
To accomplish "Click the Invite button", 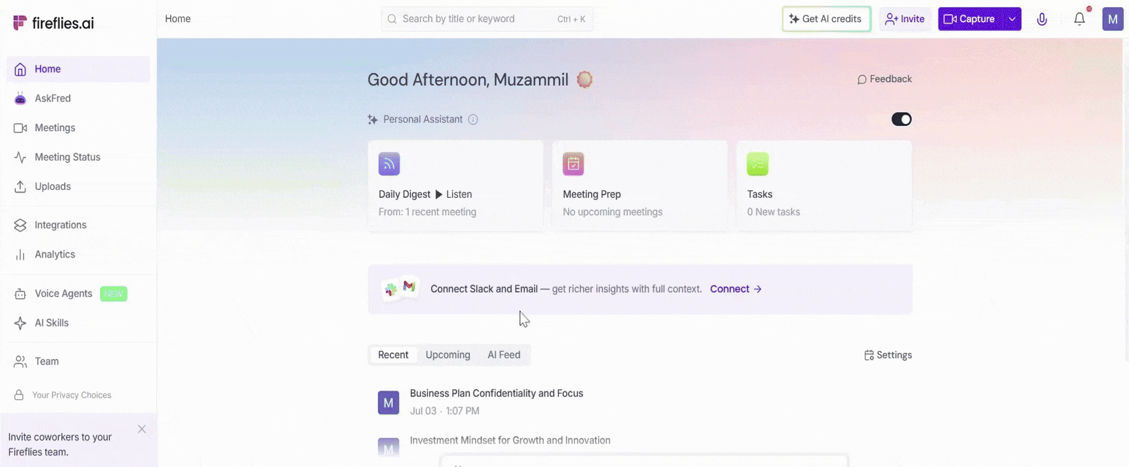I will [905, 19].
